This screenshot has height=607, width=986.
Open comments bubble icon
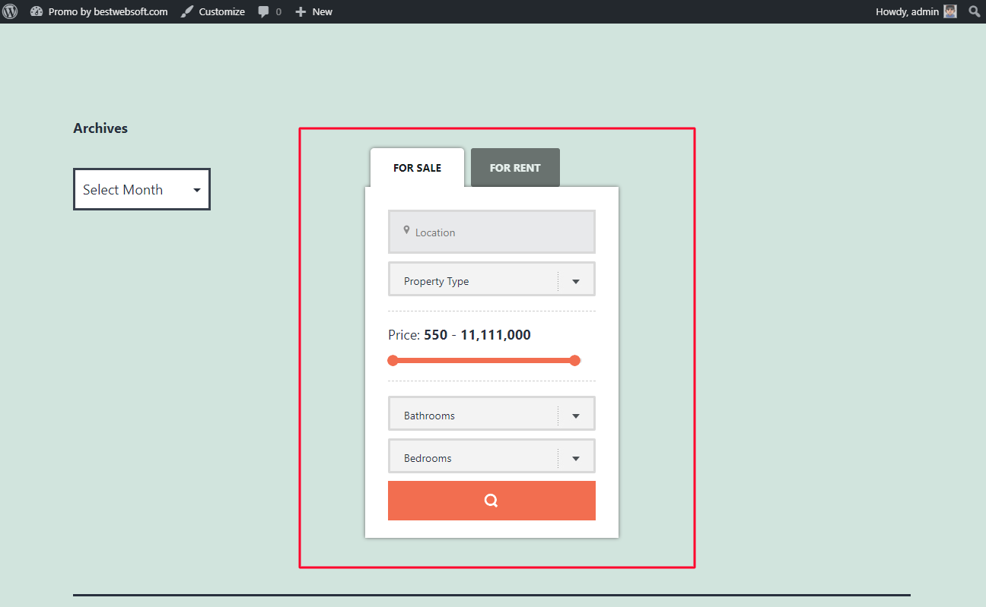coord(264,11)
